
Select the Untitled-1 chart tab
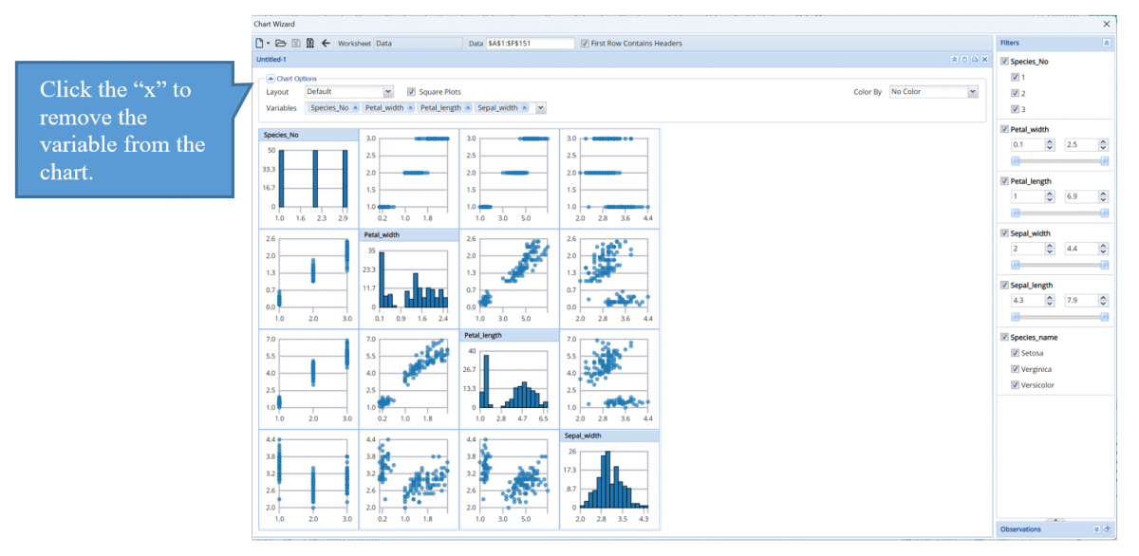coord(271,60)
